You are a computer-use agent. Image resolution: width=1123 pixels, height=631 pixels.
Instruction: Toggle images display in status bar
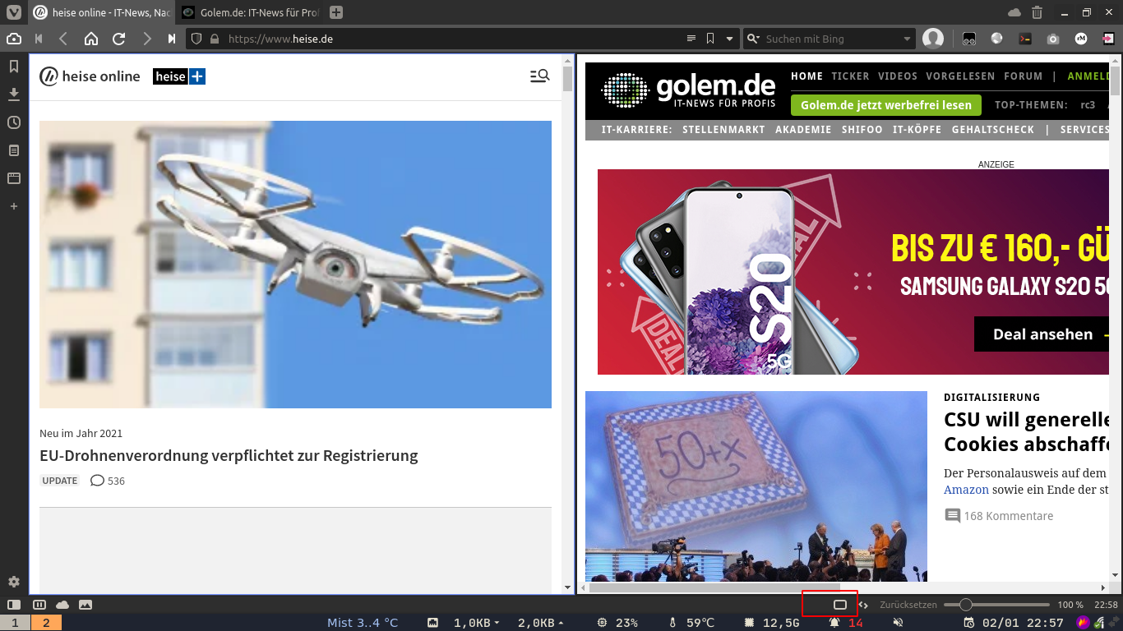pos(85,605)
